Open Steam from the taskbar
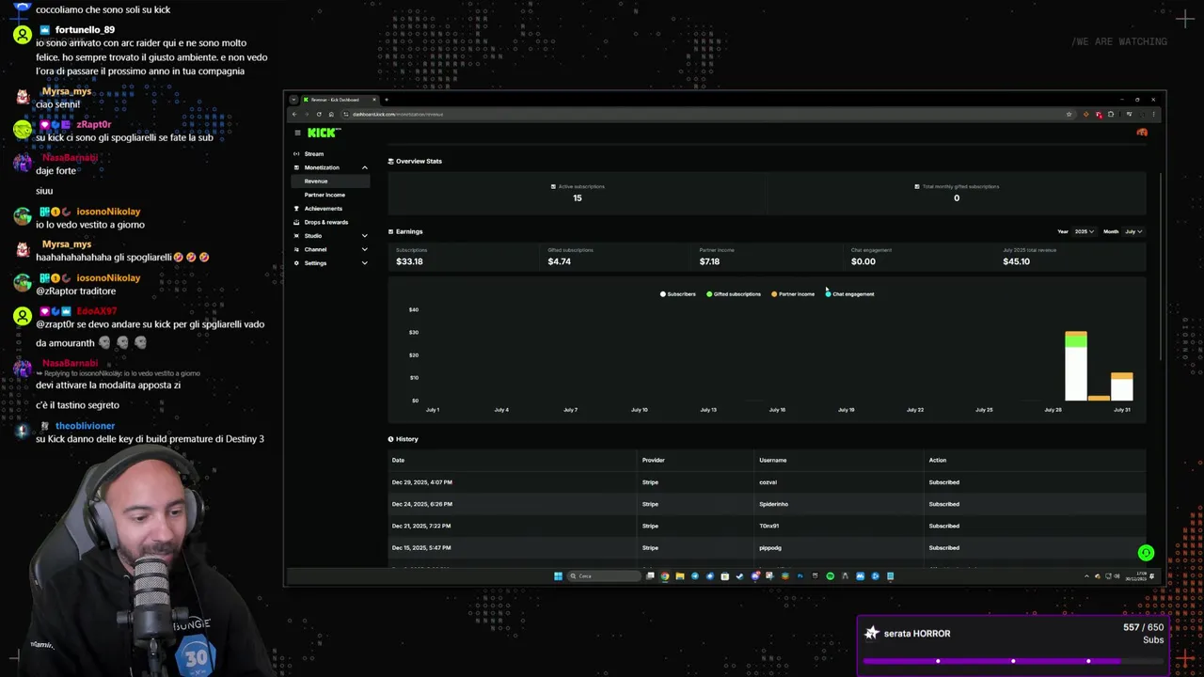The height and width of the screenshot is (677, 1204). tap(739, 576)
